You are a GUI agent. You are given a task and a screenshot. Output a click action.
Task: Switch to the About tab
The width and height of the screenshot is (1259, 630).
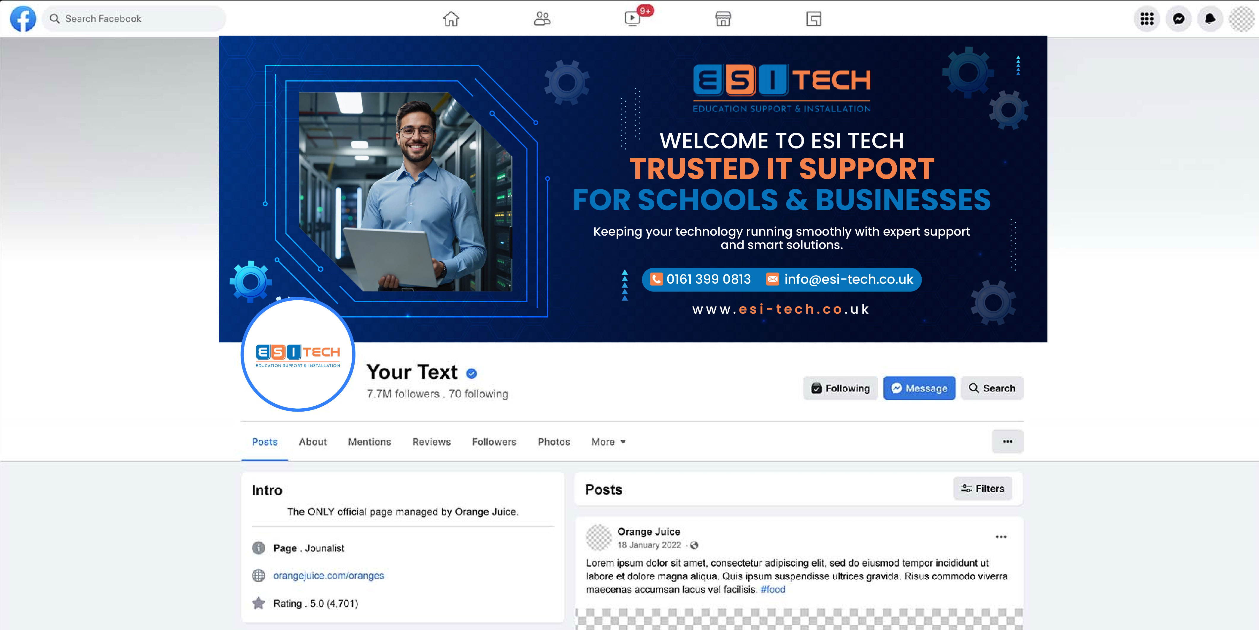(313, 442)
